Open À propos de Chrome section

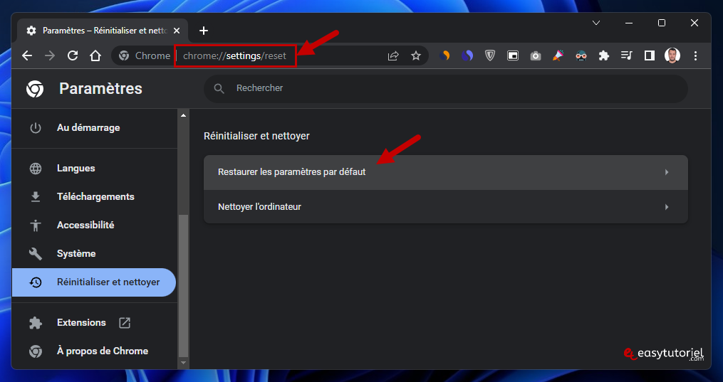point(94,351)
